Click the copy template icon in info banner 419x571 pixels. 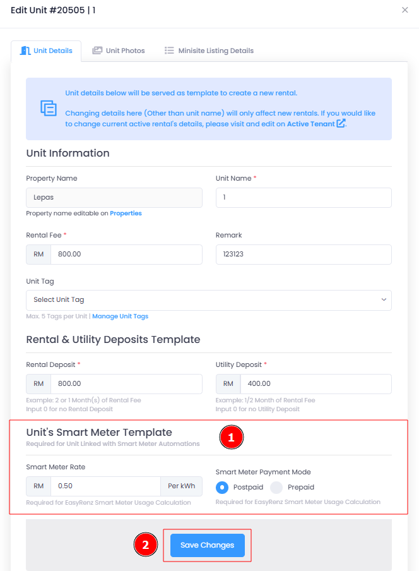coord(49,108)
